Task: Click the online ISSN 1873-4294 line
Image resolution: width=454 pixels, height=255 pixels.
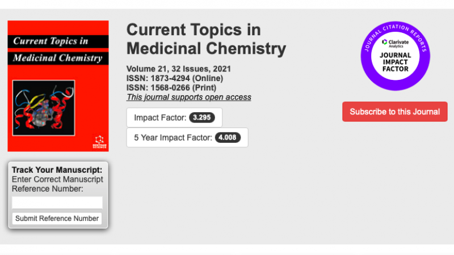Action: coord(175,78)
